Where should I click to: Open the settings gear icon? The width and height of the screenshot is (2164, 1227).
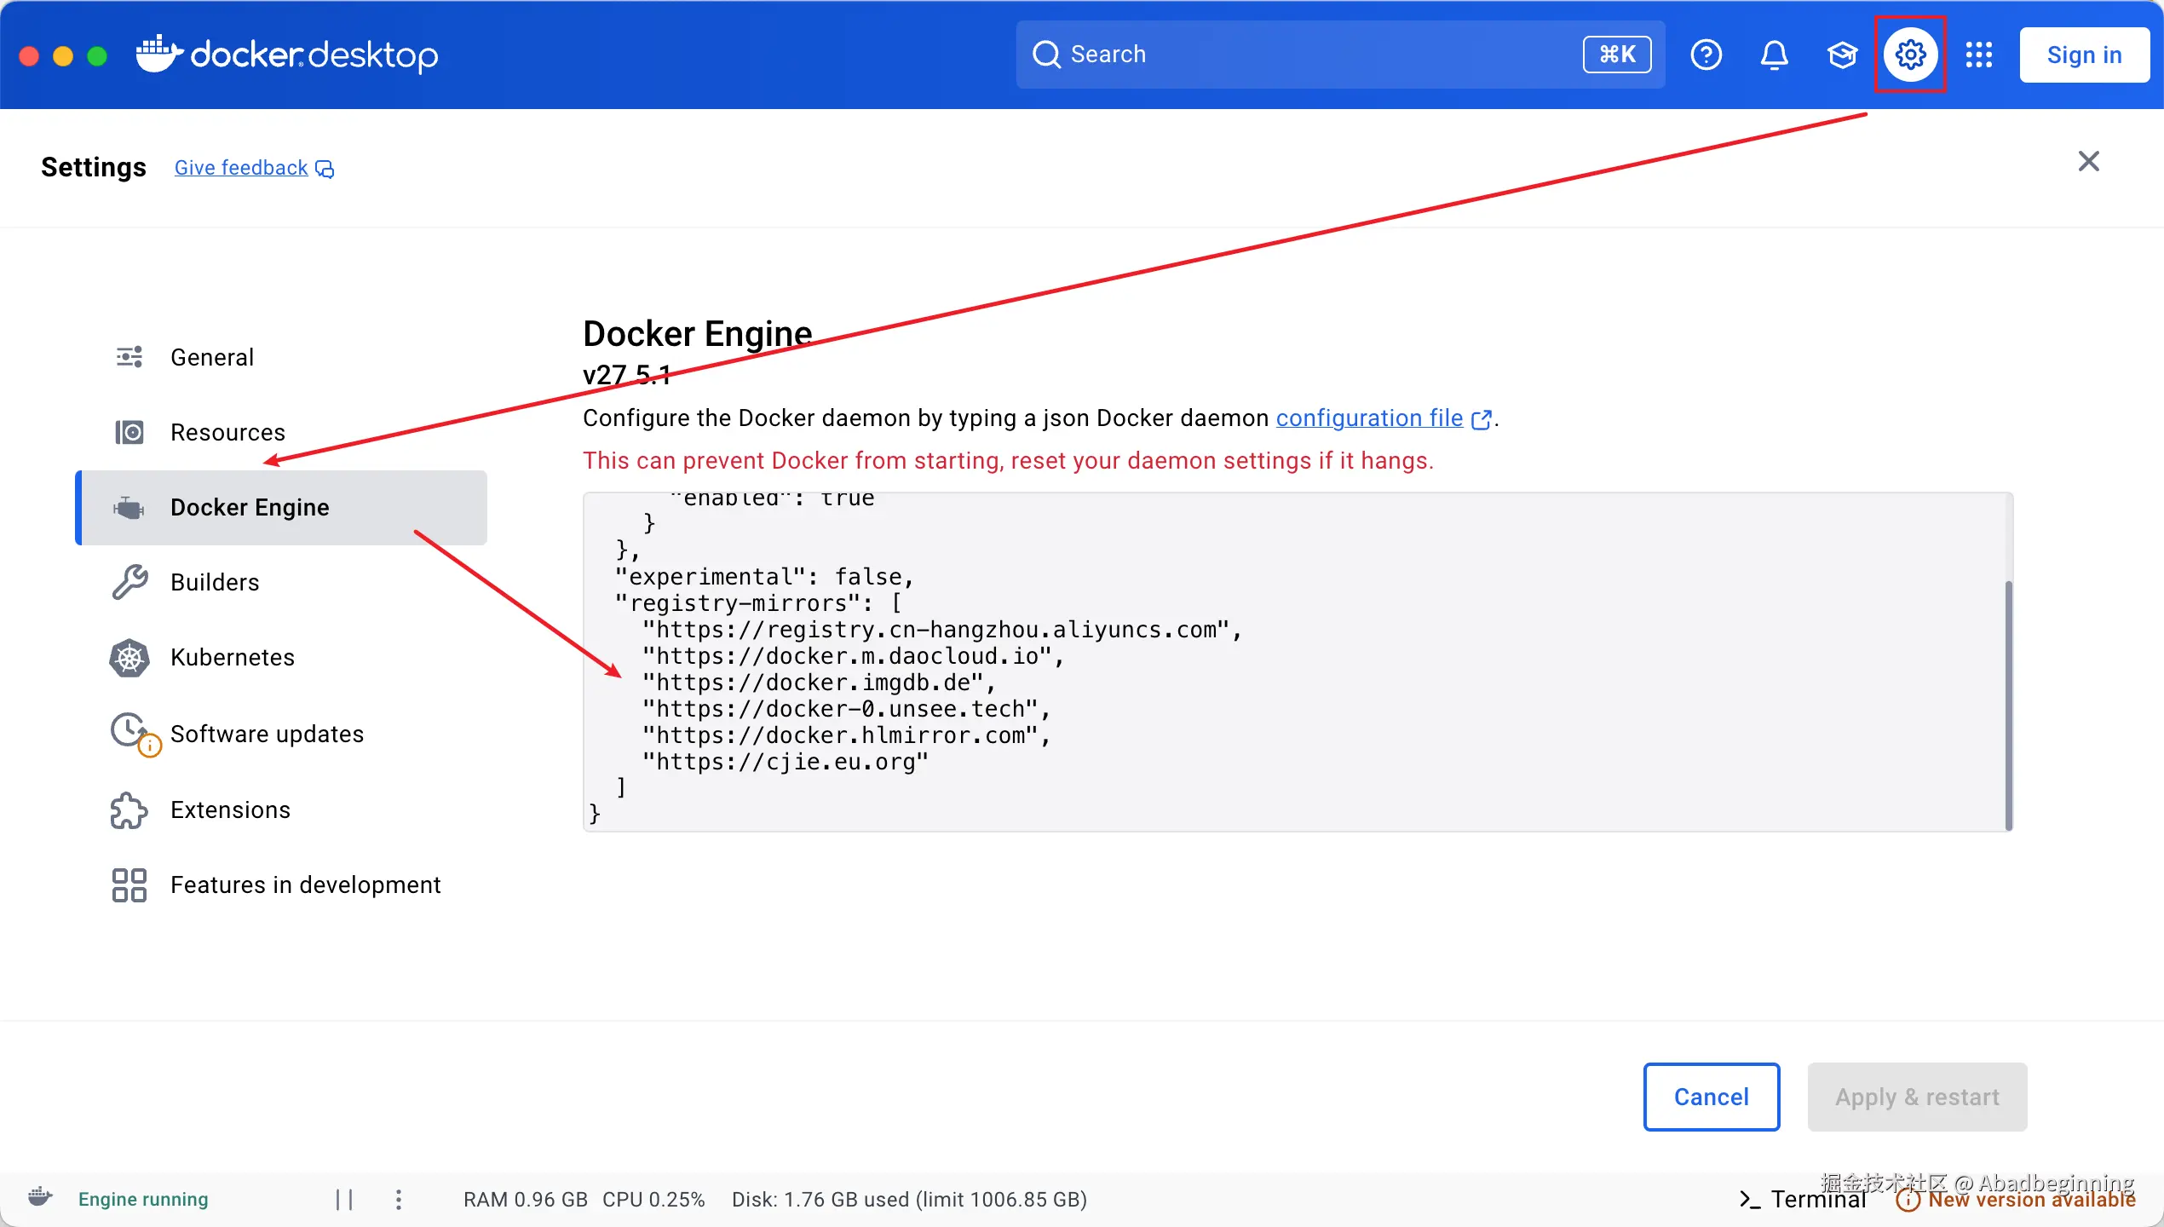pyautogui.click(x=1910, y=55)
